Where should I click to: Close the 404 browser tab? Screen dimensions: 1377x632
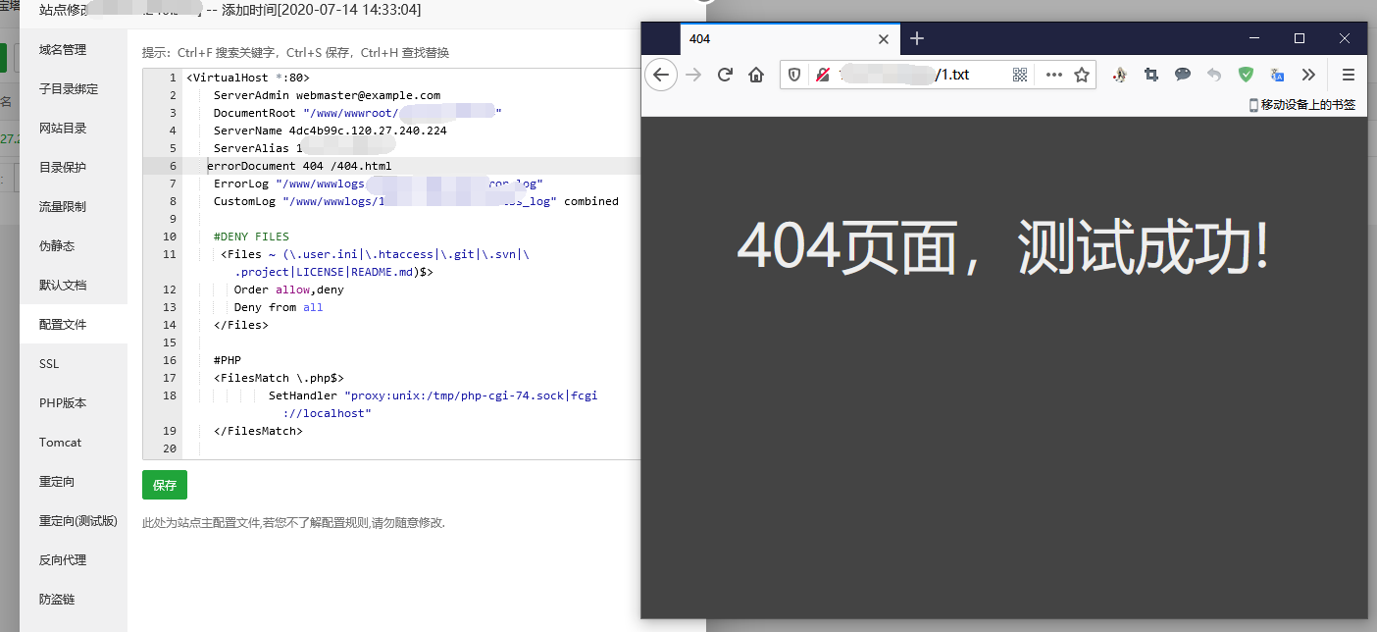pos(884,39)
